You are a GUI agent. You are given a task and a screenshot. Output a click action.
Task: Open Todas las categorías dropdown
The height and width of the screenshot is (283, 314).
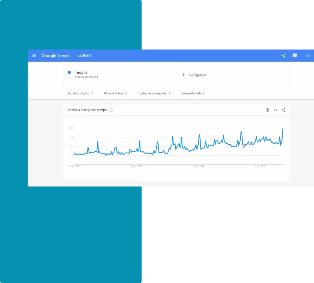tap(155, 93)
